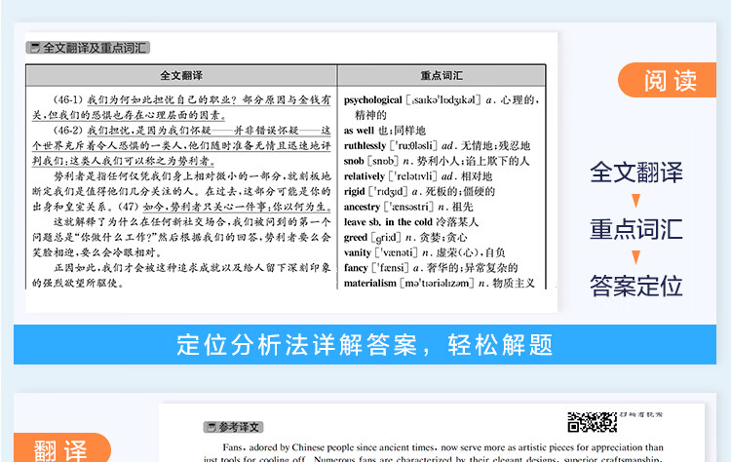Click the word psychological in vocabulary list
This screenshot has width=731, height=462.
(373, 100)
